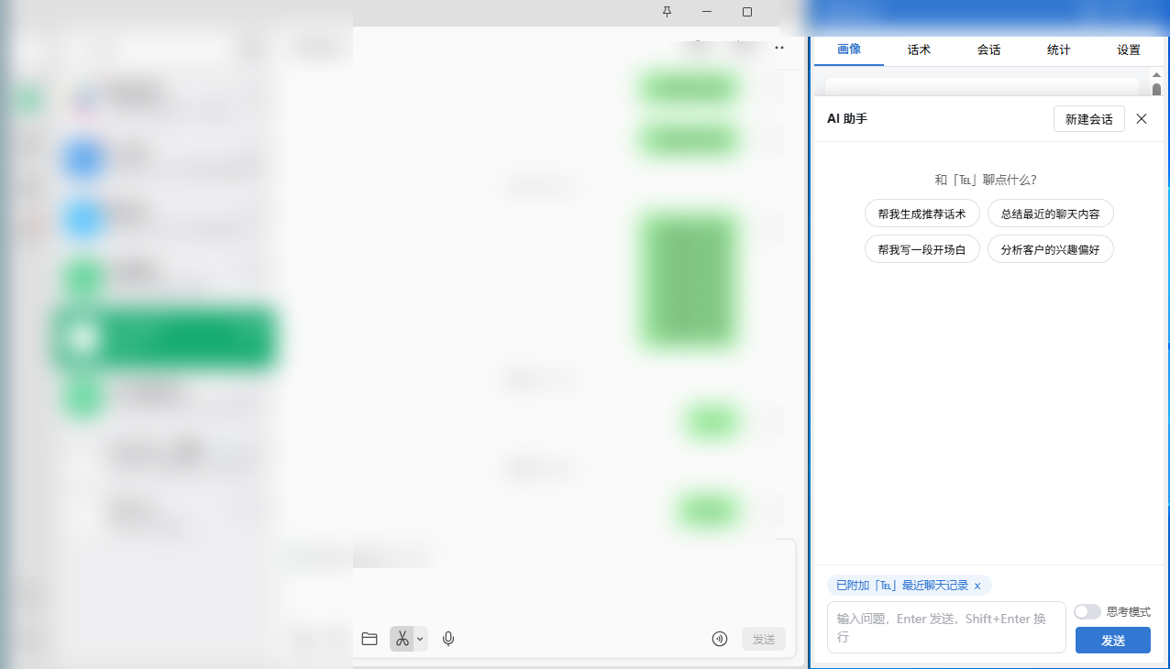Screen dimensions: 1170x669
Task: Select the scissors screenshot tool
Action: pyautogui.click(x=402, y=639)
